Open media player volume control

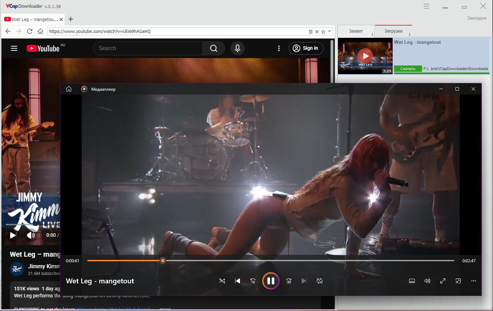[427, 281]
